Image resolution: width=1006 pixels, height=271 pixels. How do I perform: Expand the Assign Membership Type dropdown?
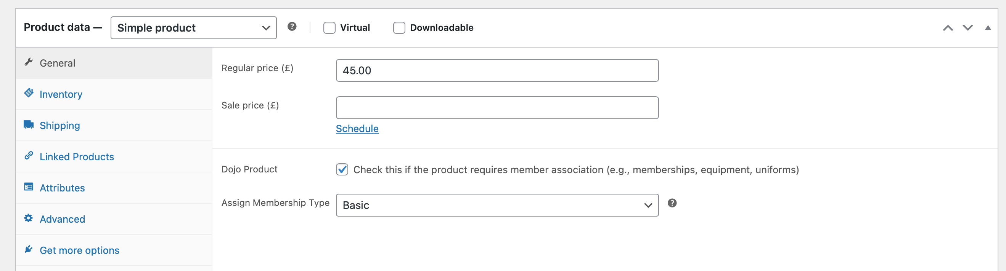tap(497, 205)
